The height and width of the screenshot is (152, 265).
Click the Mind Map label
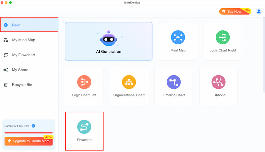pos(178,50)
